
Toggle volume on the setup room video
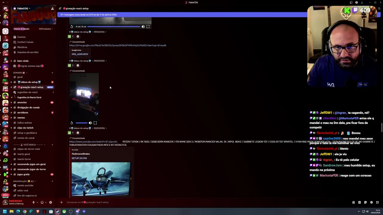point(90,123)
